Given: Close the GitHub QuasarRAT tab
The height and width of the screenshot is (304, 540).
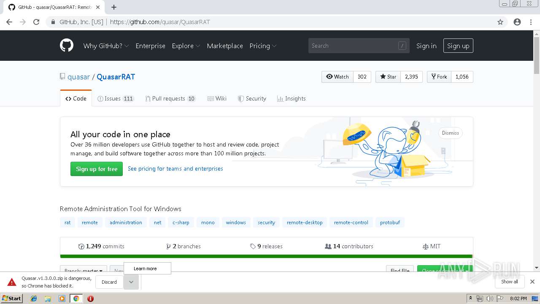Looking at the screenshot, I should 98,7.
